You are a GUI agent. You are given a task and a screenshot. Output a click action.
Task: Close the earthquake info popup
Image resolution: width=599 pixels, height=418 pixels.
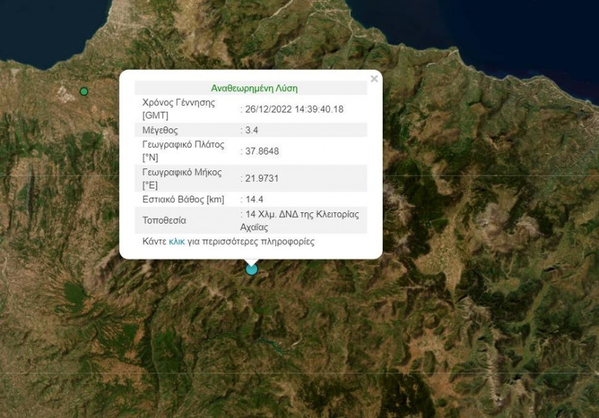coord(374,79)
